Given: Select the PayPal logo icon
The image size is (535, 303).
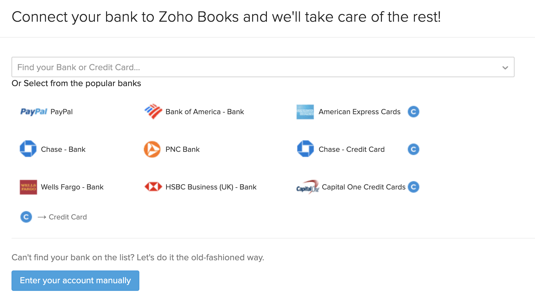Looking at the screenshot, I should [x=34, y=112].
